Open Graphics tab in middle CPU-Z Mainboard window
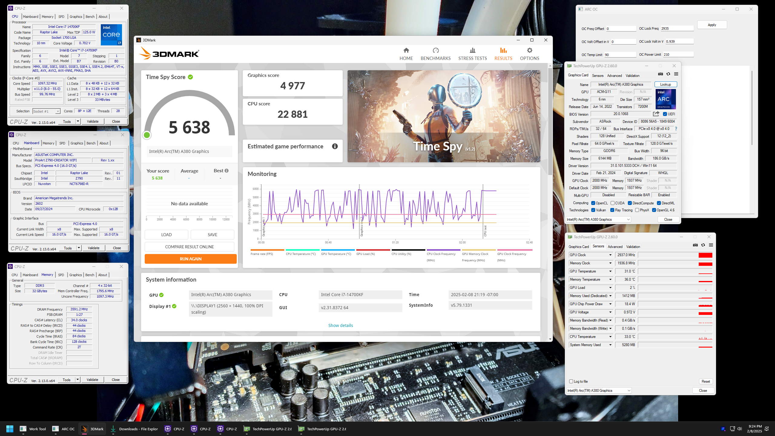 [77, 143]
